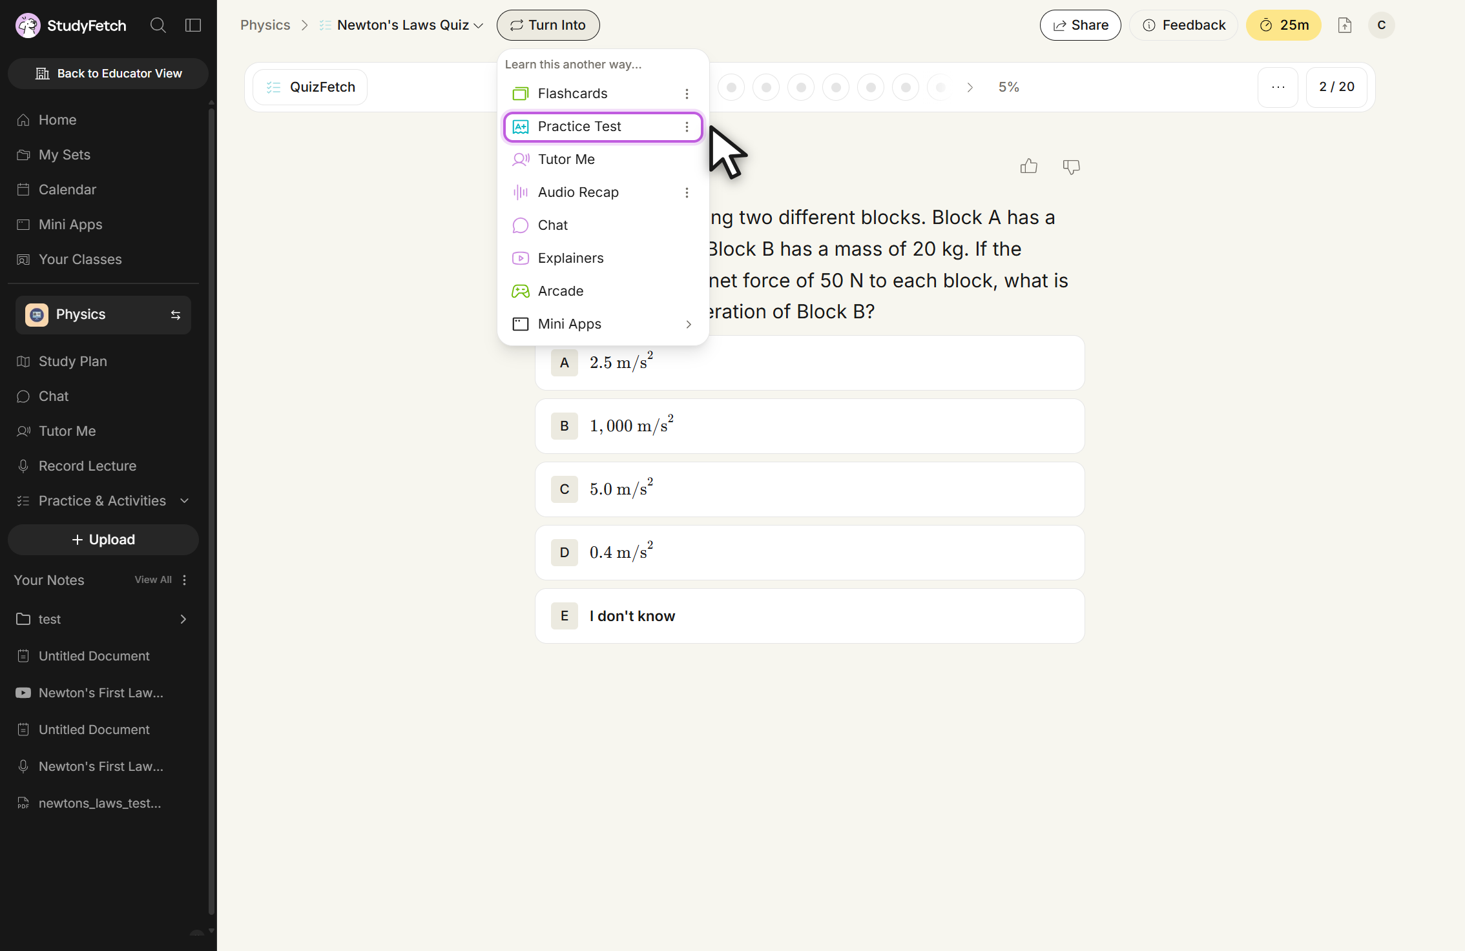Click thumbs down on the question
1465x951 pixels.
click(1072, 167)
